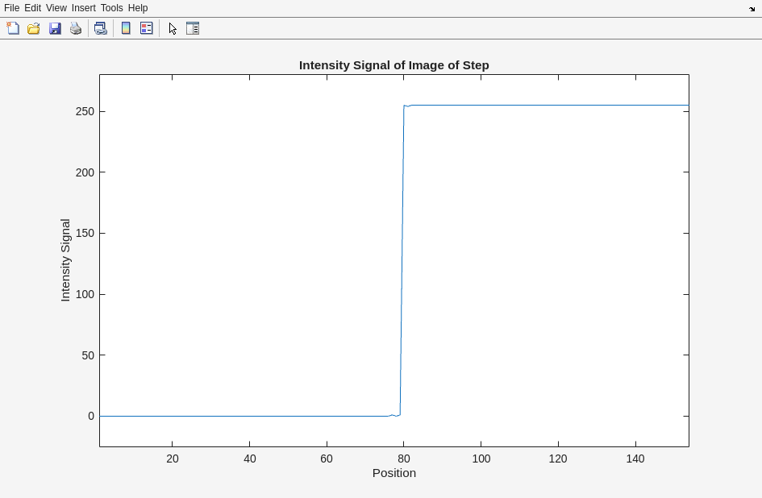Expand the View menu
762x498 pixels.
(x=56, y=8)
